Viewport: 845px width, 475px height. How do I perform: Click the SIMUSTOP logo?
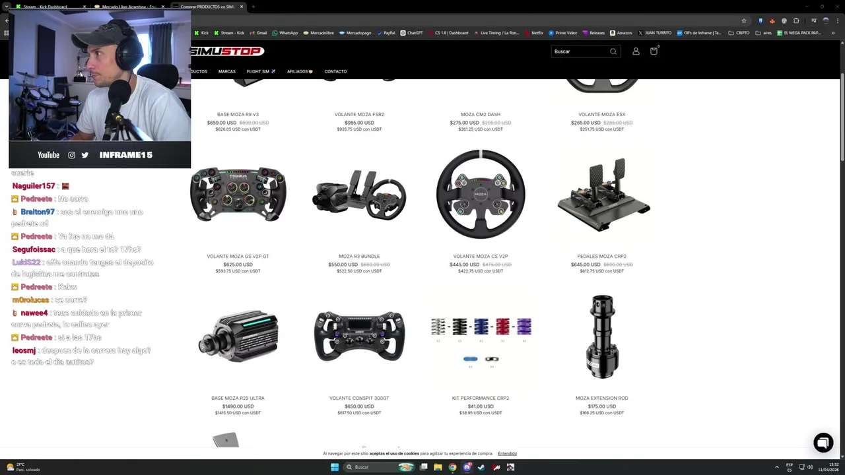pyautogui.click(x=227, y=51)
